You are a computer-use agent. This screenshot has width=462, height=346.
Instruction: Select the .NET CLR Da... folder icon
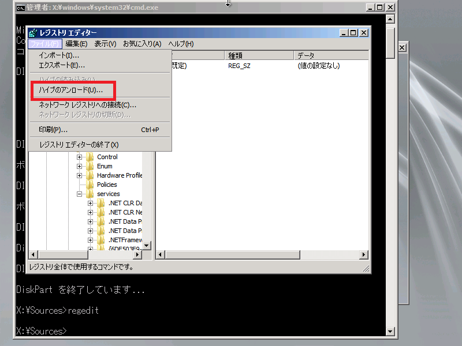click(x=101, y=203)
